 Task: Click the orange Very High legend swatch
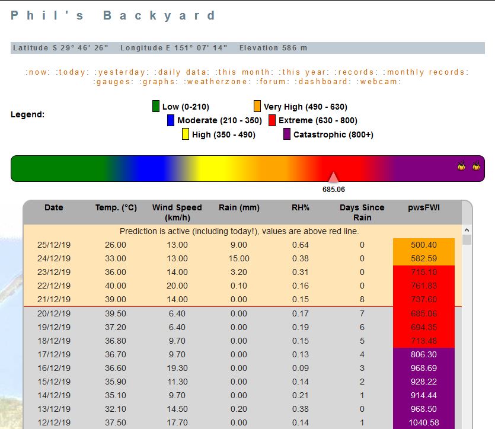(x=257, y=107)
